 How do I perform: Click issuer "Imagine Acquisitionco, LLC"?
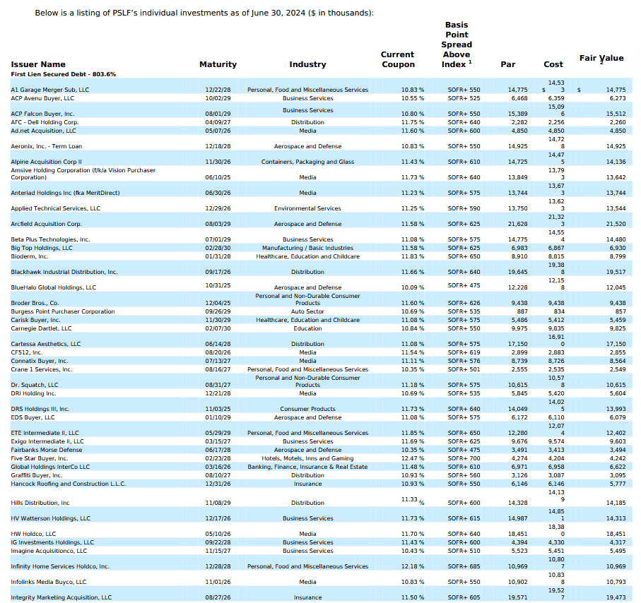pyautogui.click(x=49, y=551)
